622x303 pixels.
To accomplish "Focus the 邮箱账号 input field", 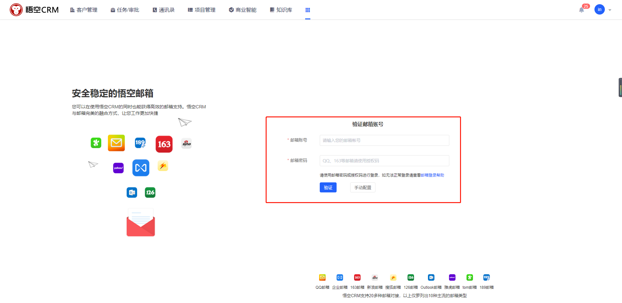I will tap(384, 140).
